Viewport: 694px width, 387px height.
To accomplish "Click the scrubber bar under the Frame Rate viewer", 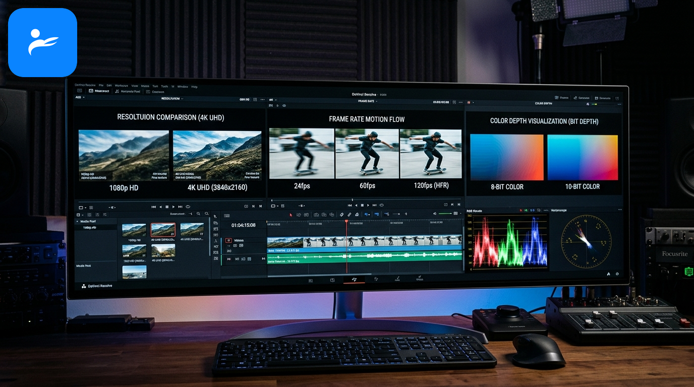I will [x=366, y=200].
